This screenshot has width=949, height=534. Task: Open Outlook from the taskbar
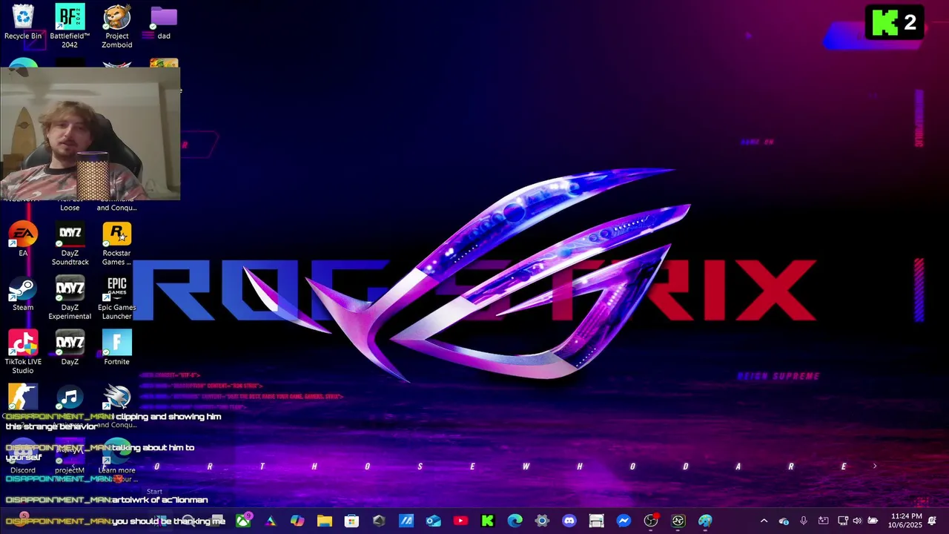(433, 521)
